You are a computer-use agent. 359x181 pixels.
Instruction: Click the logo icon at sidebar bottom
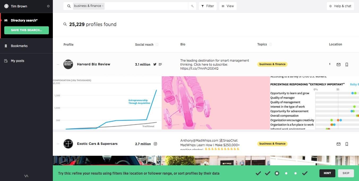26,176
